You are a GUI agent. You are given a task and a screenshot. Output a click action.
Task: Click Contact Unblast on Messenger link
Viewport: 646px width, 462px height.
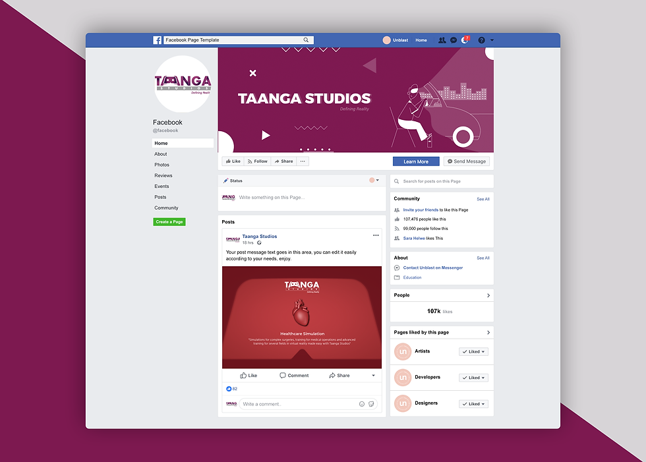click(432, 268)
